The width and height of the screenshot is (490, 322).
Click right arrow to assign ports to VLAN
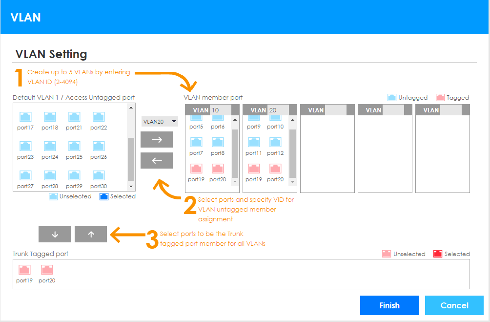click(157, 139)
